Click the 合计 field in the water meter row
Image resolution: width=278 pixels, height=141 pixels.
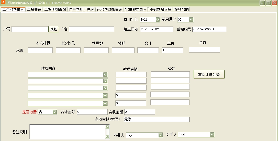coord(148,50)
